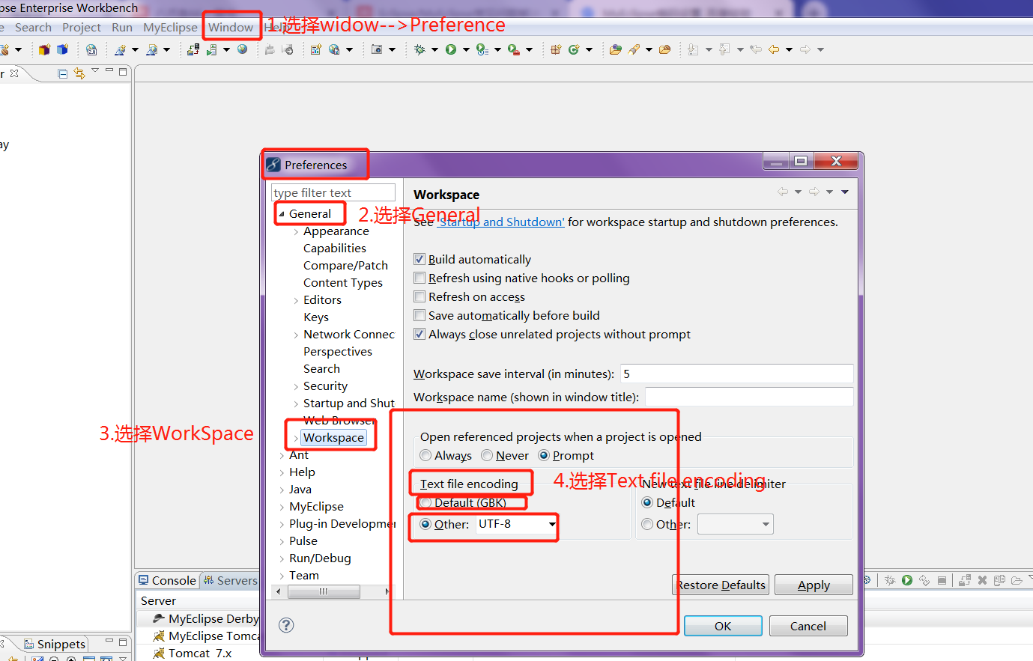This screenshot has width=1033, height=661.
Task: Click the Open Task folder icon
Action: (x=664, y=49)
